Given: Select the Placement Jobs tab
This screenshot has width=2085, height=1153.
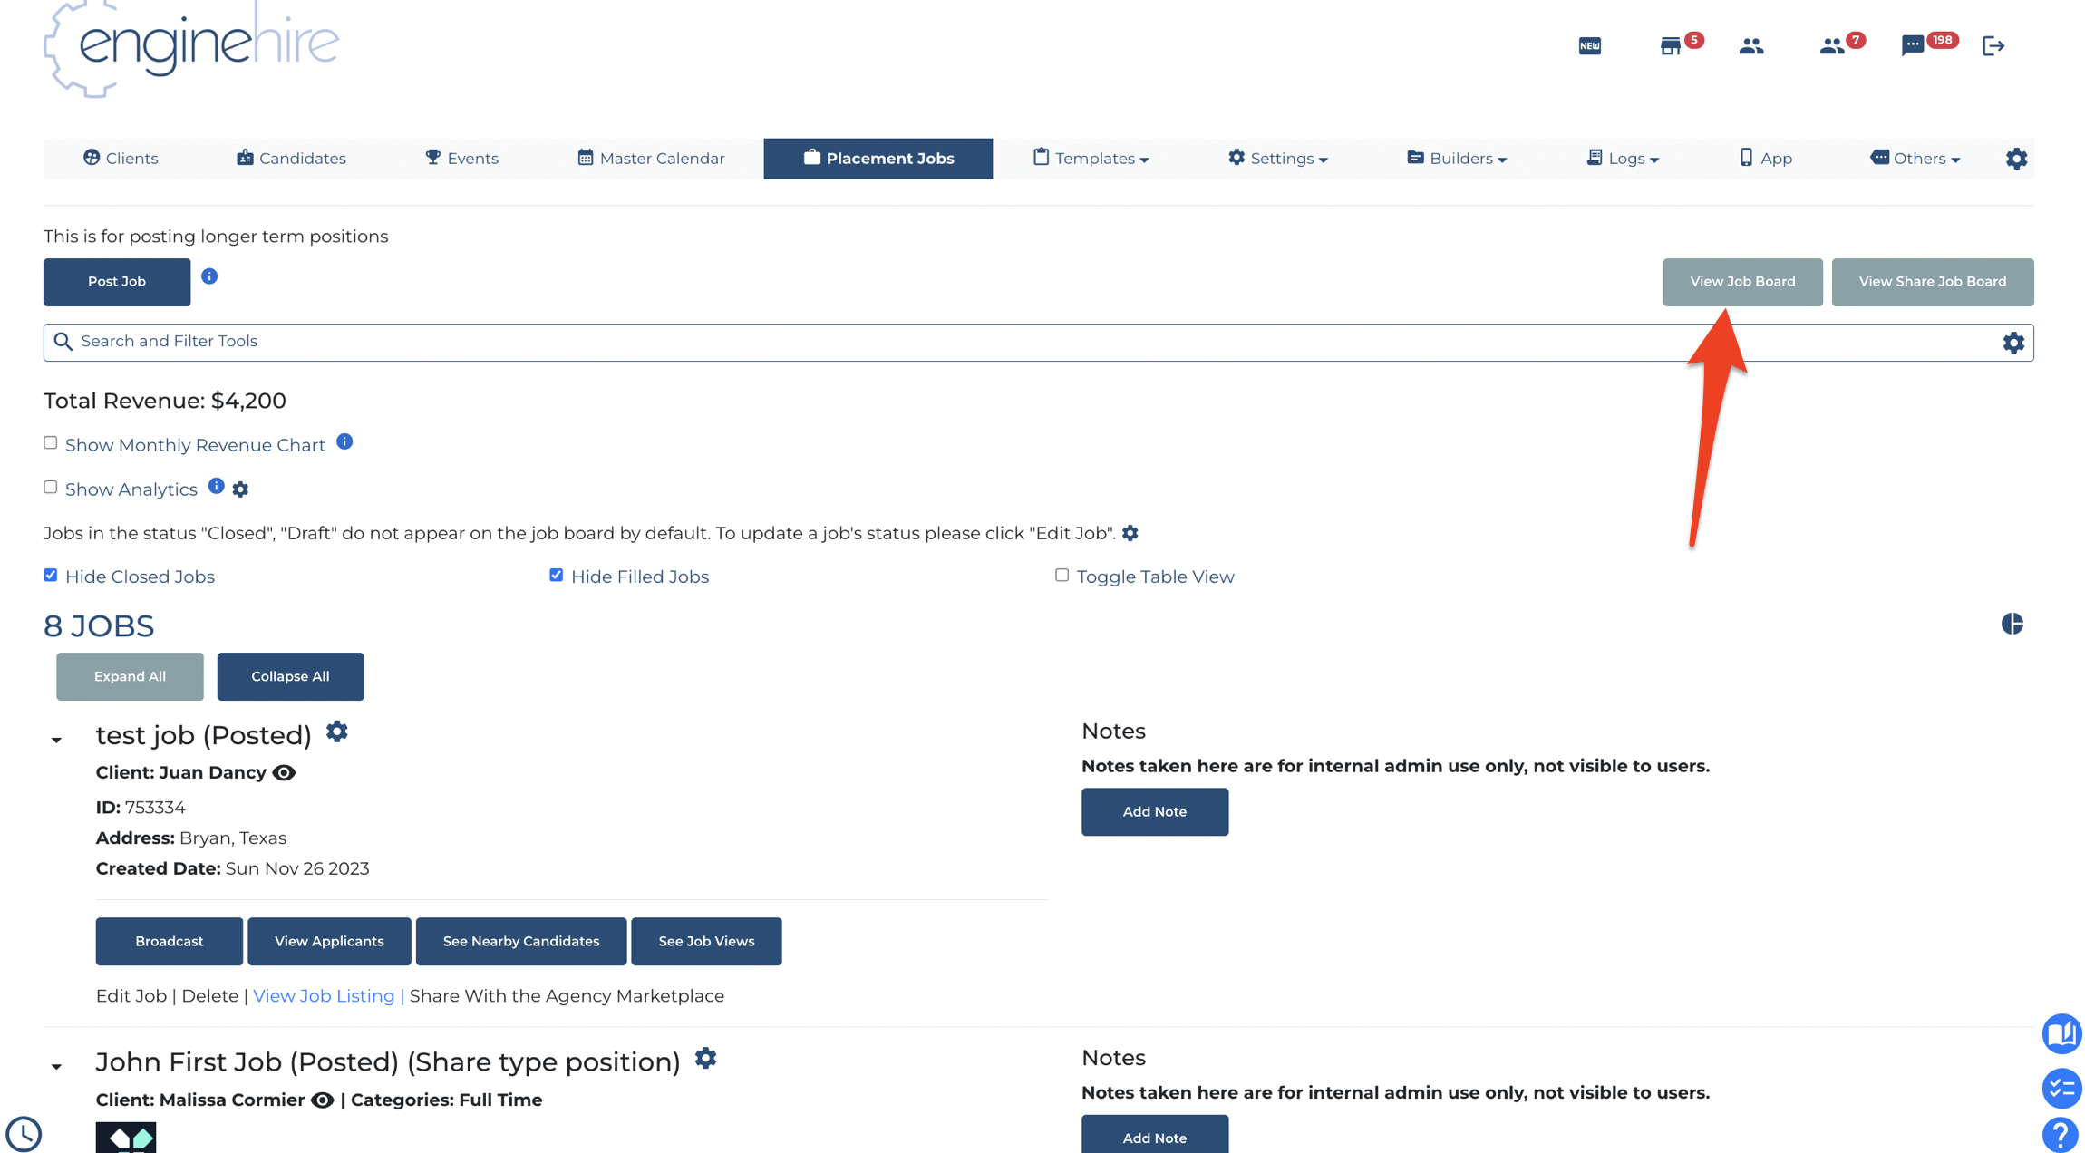Looking at the screenshot, I should pos(878,159).
